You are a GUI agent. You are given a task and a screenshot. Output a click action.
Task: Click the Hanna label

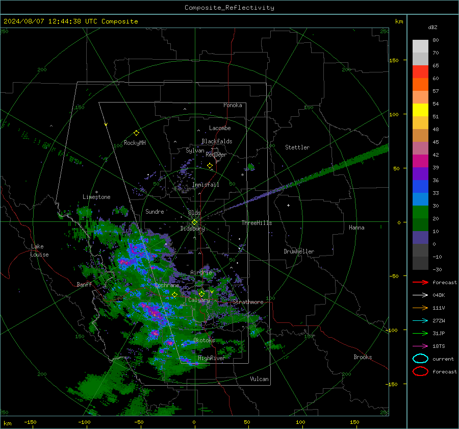pyautogui.click(x=356, y=228)
